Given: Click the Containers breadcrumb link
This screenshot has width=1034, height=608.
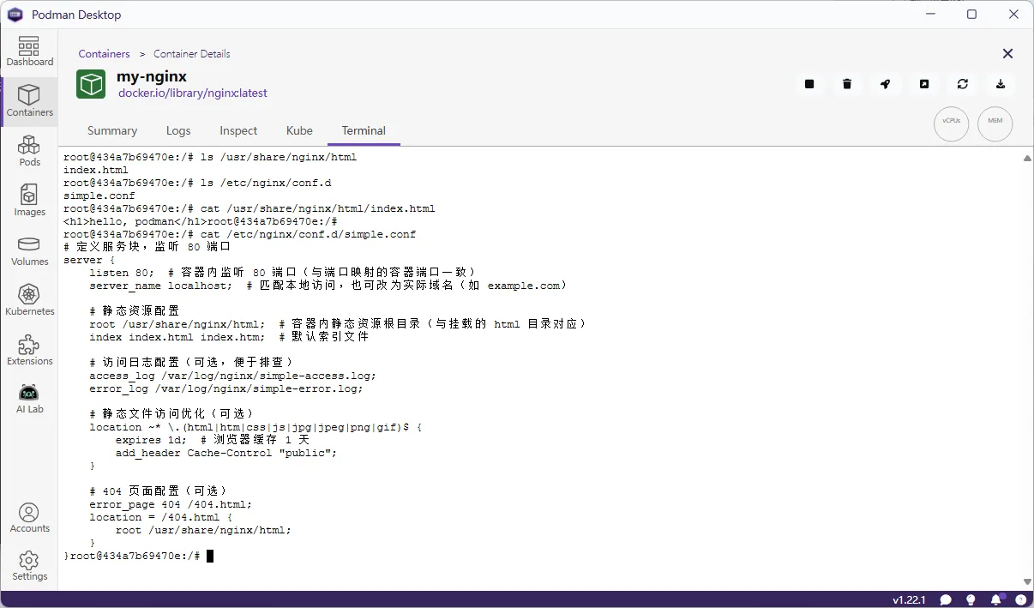Looking at the screenshot, I should [104, 53].
